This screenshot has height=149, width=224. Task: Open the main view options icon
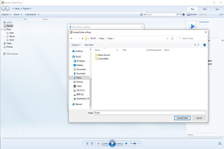[141, 14]
